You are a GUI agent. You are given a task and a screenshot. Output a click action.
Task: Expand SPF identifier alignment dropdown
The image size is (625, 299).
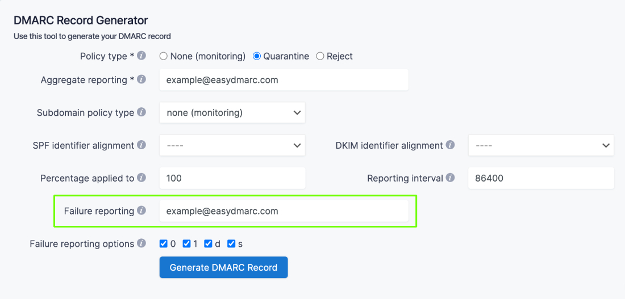pos(232,145)
